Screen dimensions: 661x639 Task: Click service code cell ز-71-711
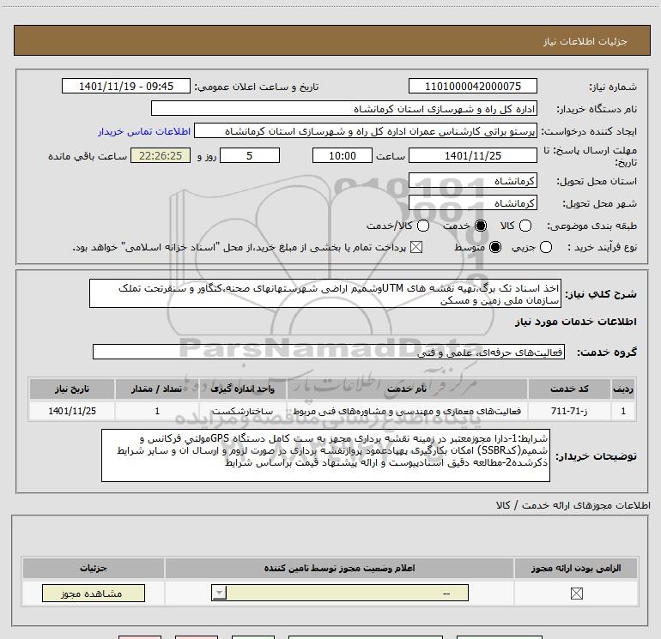pyautogui.click(x=569, y=411)
